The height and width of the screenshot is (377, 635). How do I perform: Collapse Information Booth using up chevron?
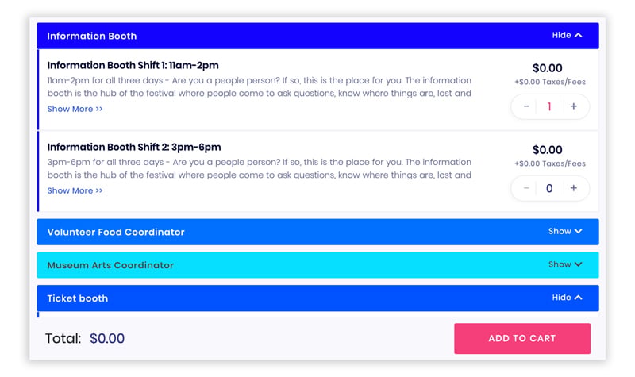[x=579, y=35]
